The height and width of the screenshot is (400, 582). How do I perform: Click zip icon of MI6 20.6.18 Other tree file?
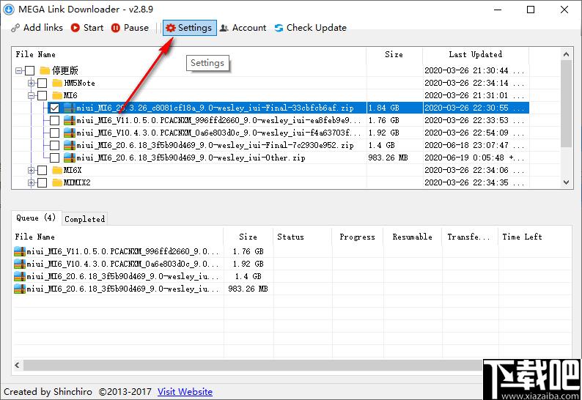pyautogui.click(x=70, y=158)
